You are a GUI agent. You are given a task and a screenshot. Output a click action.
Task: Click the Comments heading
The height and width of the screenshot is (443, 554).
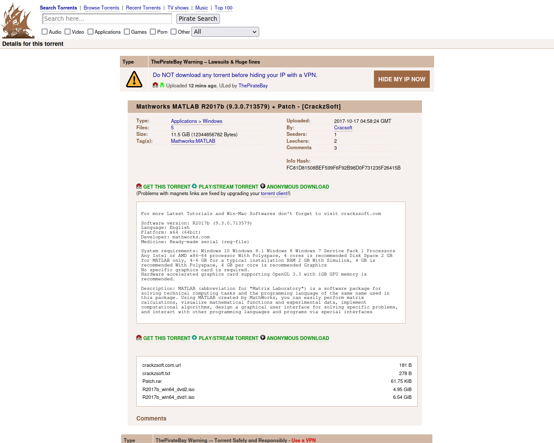[x=151, y=418]
